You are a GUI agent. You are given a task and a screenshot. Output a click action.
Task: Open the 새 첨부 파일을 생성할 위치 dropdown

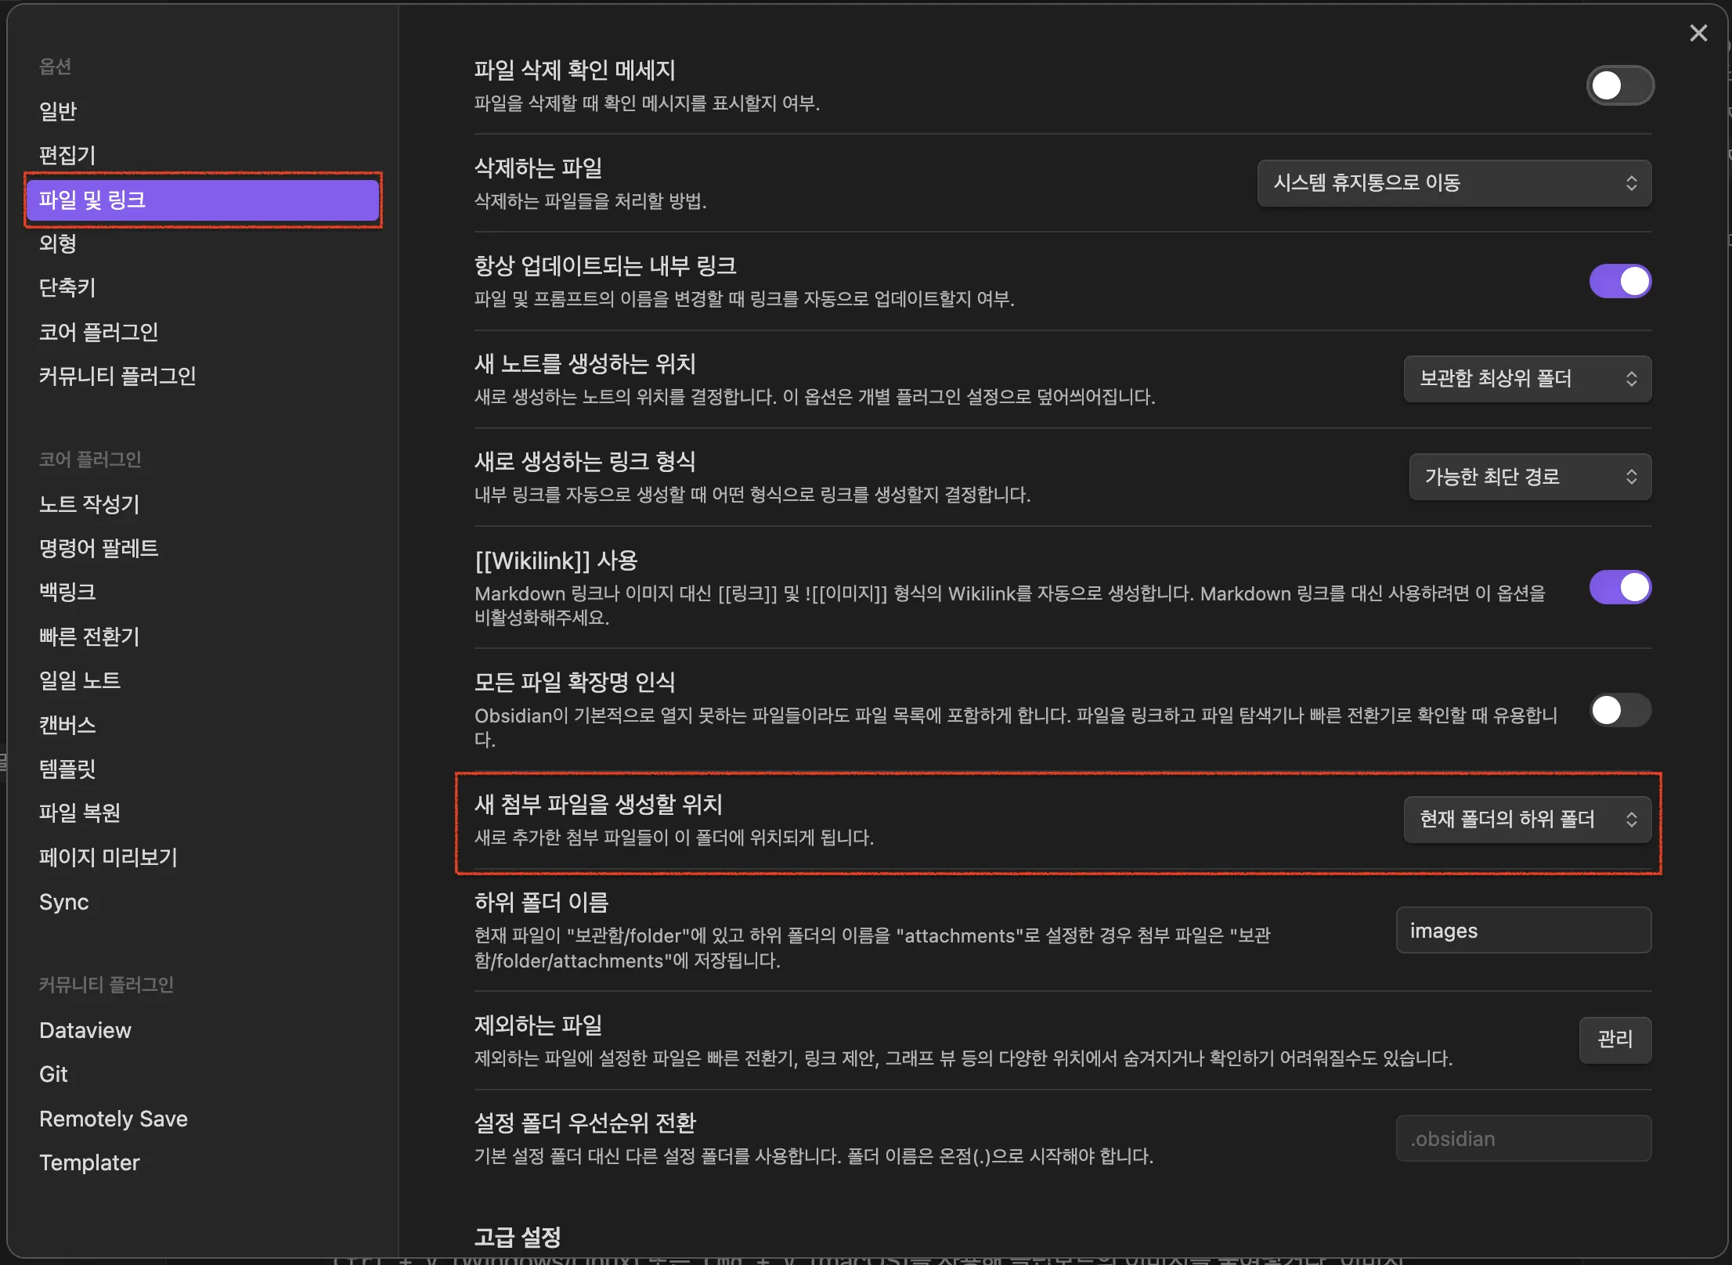pos(1527,820)
